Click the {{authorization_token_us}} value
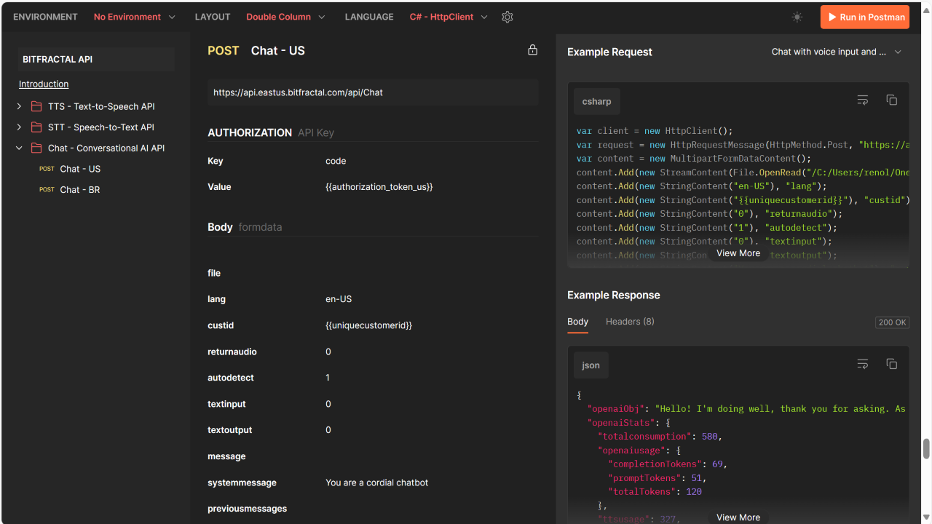 click(x=379, y=187)
